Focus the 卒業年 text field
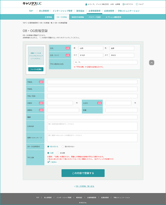166x205 pixels. point(60,103)
